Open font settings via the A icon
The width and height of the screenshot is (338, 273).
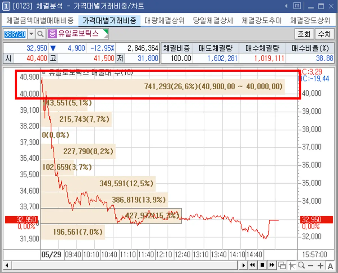click(330, 265)
